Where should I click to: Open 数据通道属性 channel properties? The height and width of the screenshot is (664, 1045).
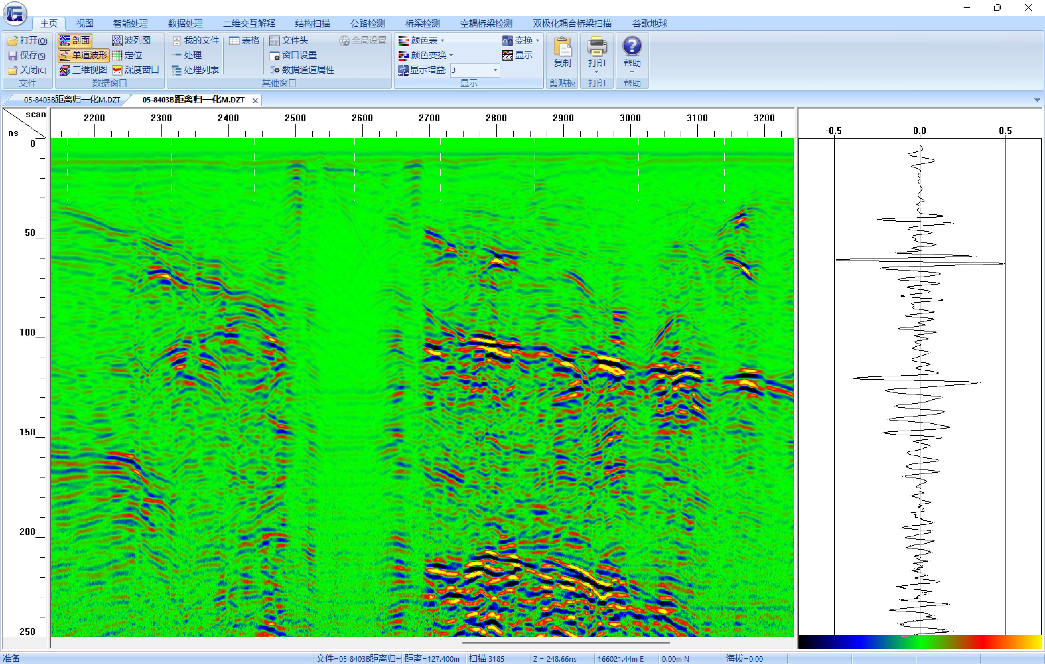302,70
